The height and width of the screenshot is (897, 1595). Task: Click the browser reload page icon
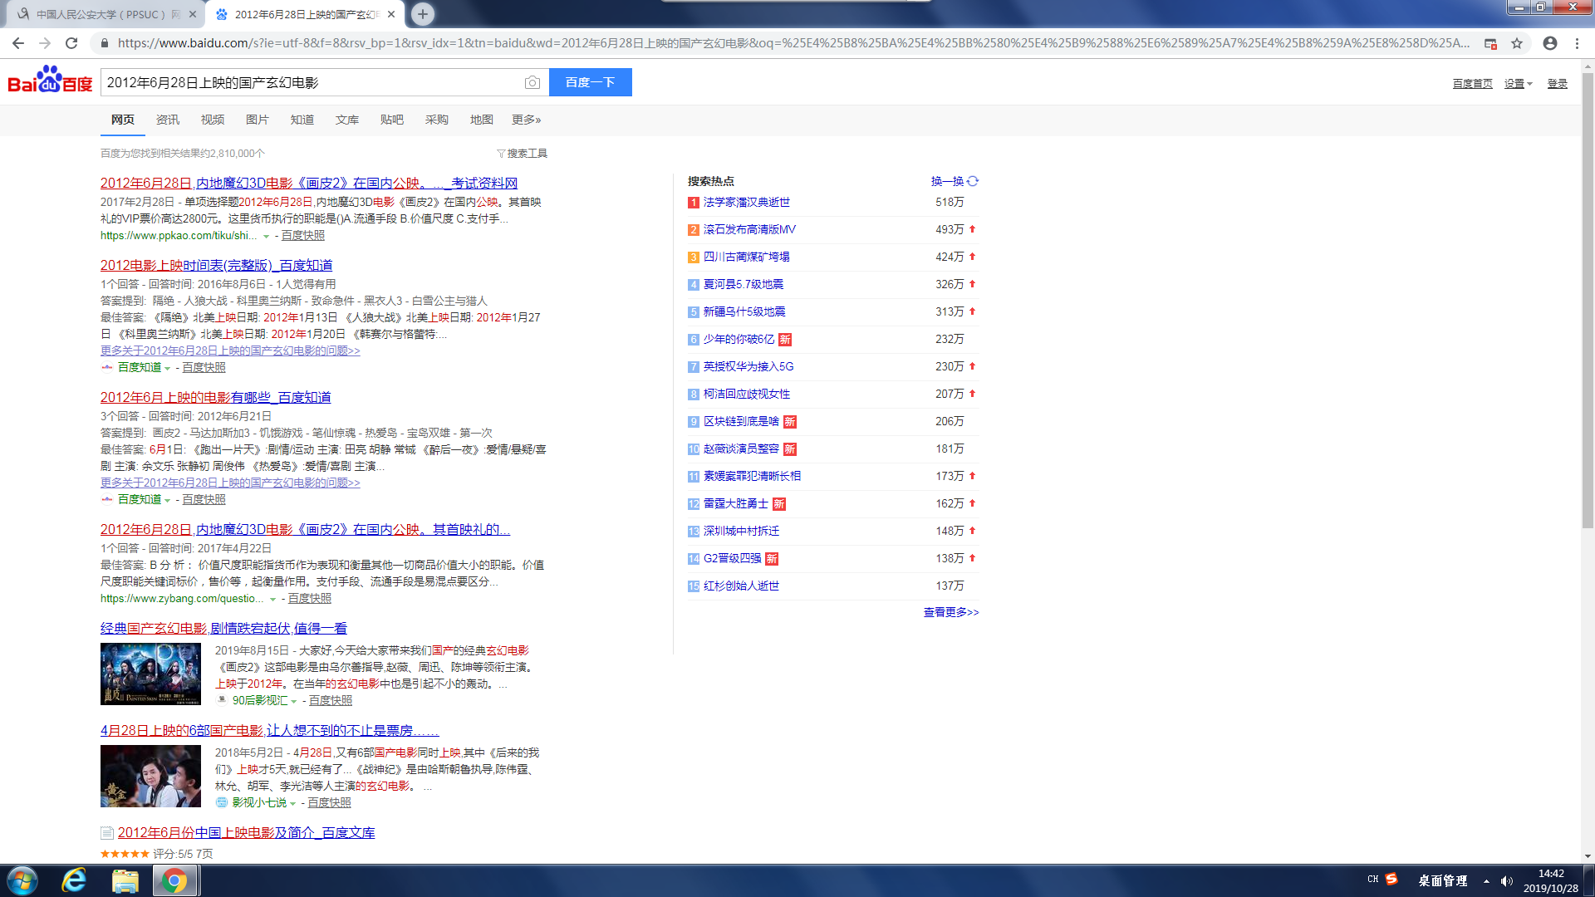click(71, 43)
